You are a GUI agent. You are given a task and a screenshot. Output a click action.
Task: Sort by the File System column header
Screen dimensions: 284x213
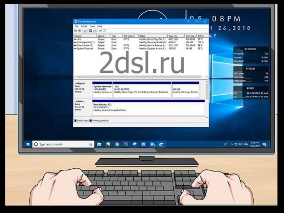tap(131, 36)
